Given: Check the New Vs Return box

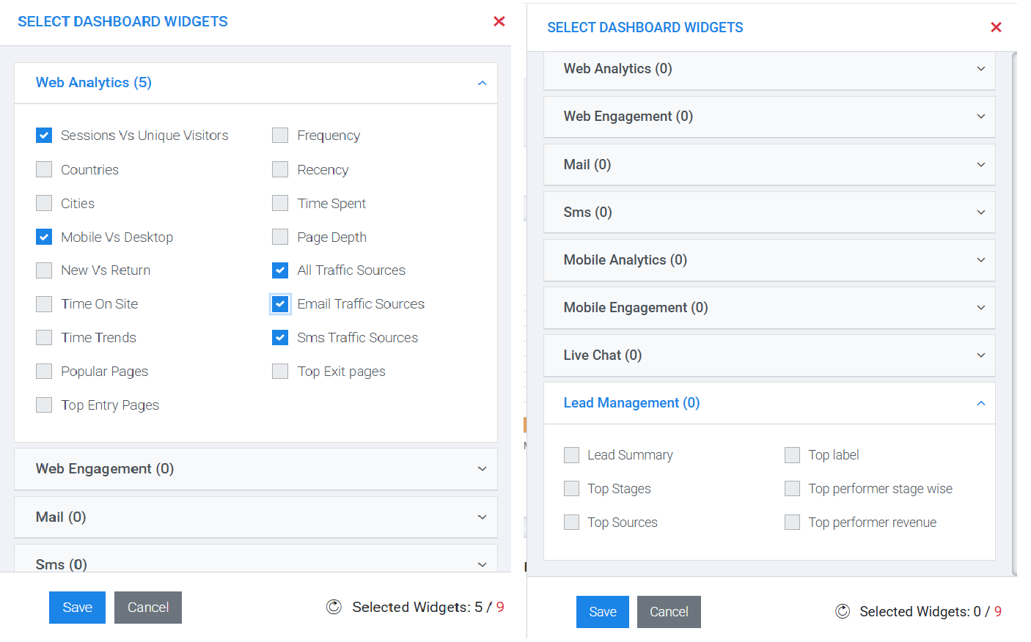Looking at the screenshot, I should [44, 270].
